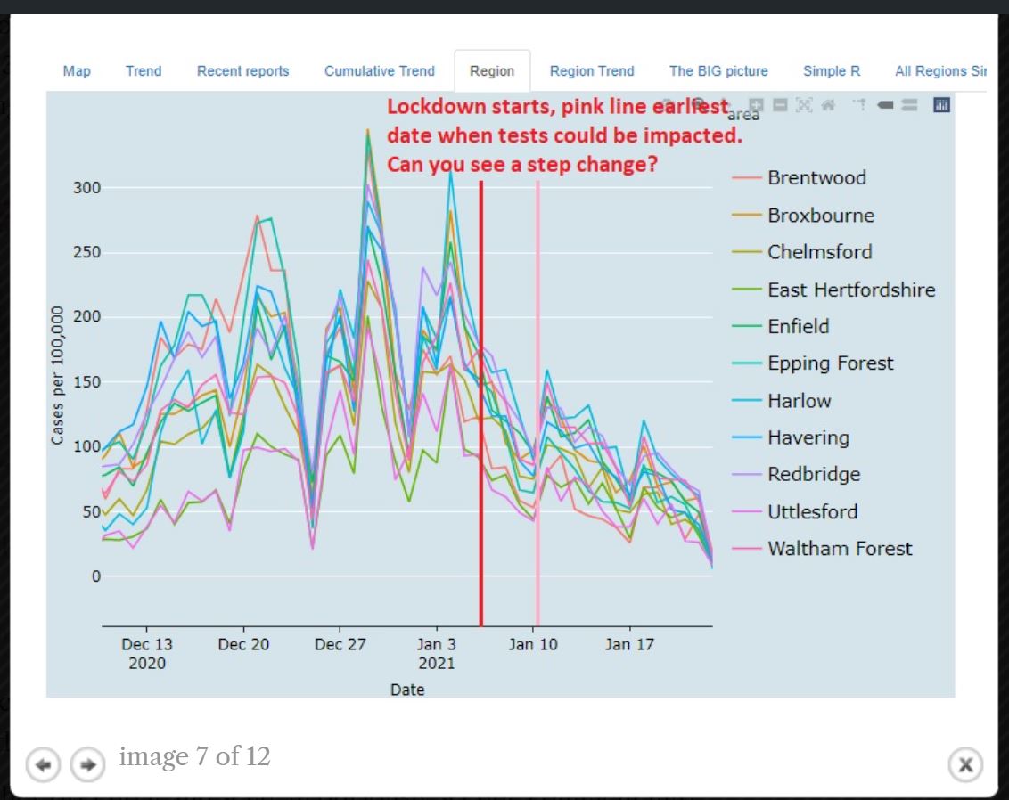Viewport: 1009px width, 800px height.
Task: Click the Redbridge line color swatch in legend
Action: pos(748,475)
